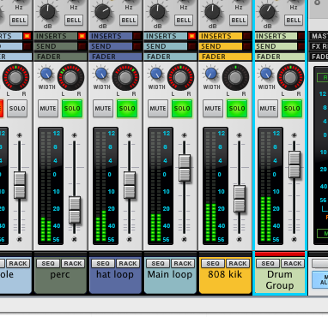328x317 pixels.
Task: Click the perc WIDTH knob
Action: pyautogui.click(x=46, y=74)
